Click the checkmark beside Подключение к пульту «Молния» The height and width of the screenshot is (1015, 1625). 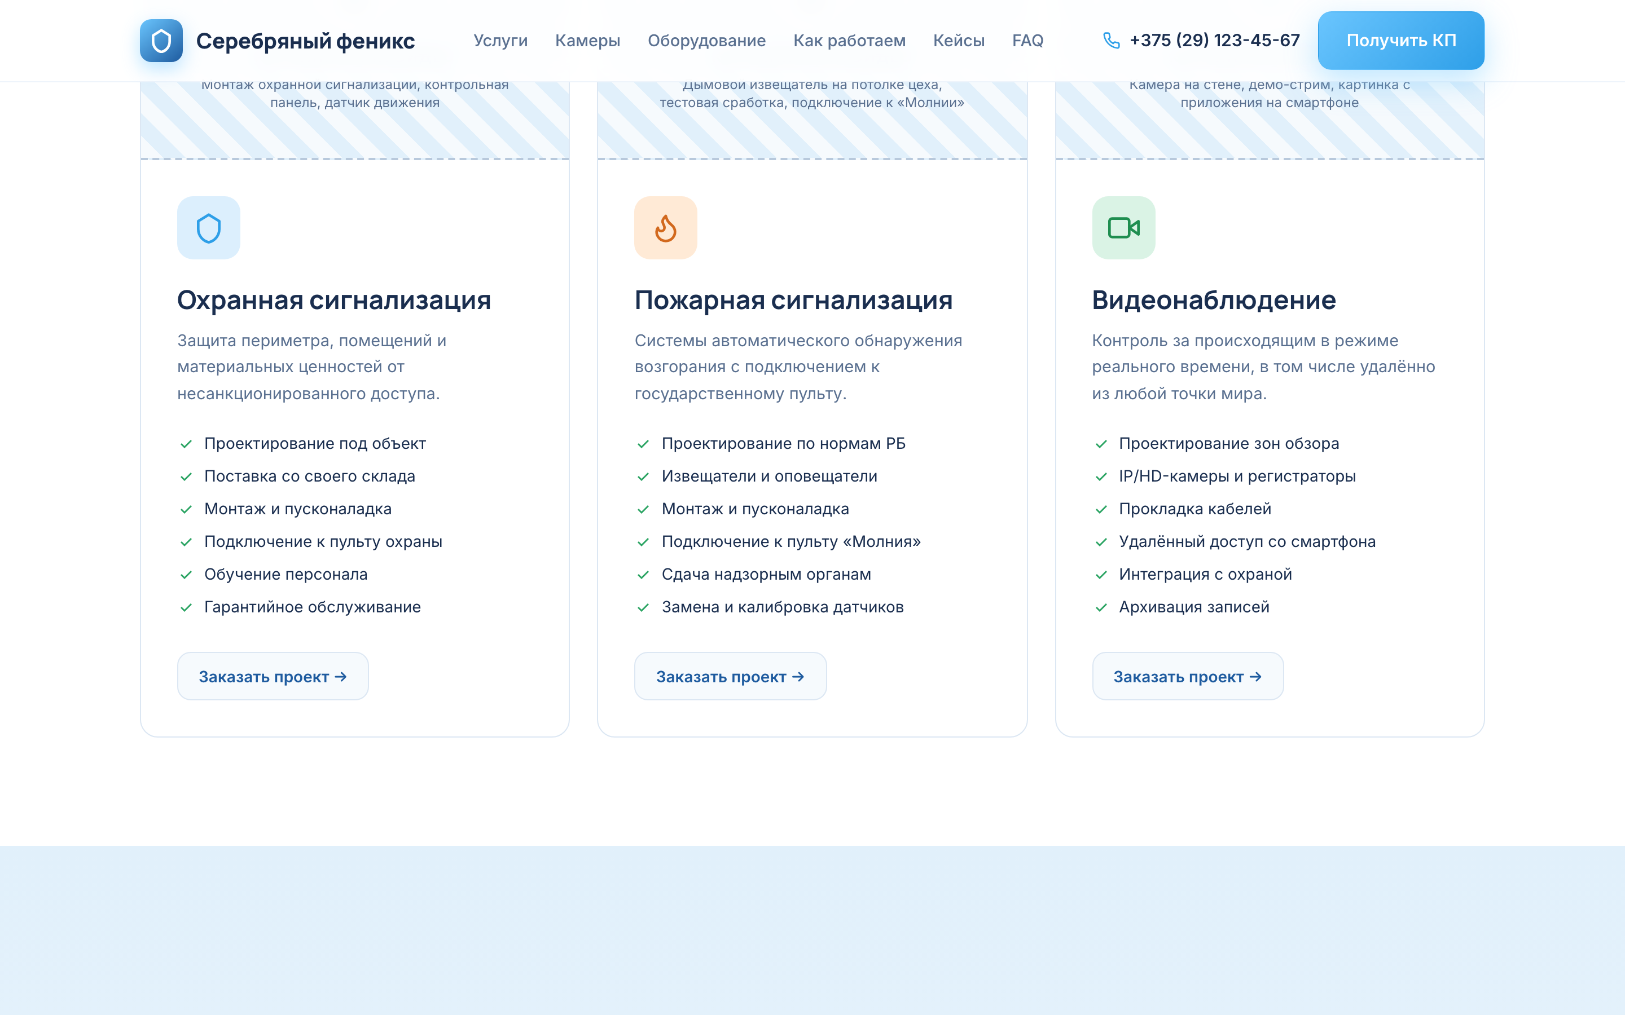pyautogui.click(x=643, y=542)
